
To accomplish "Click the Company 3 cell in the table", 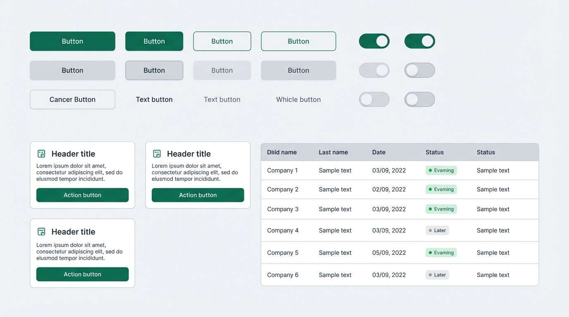I will coord(282,209).
